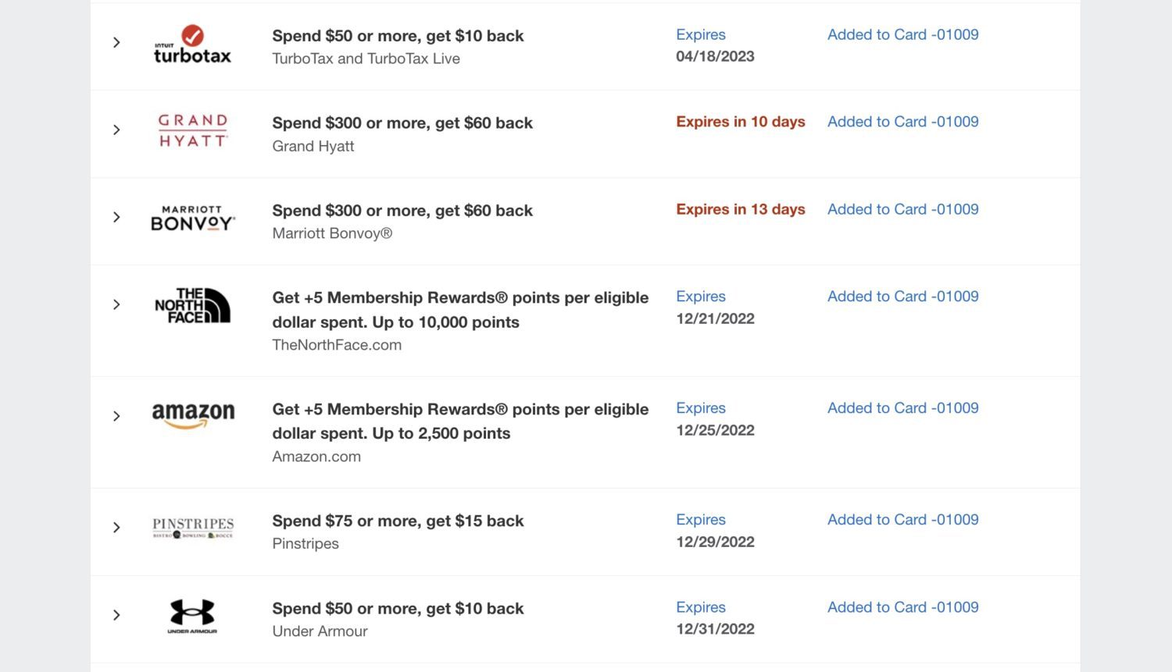Open the Expires link for Amazon offer
Image resolution: width=1172 pixels, height=672 pixels.
[x=701, y=407]
